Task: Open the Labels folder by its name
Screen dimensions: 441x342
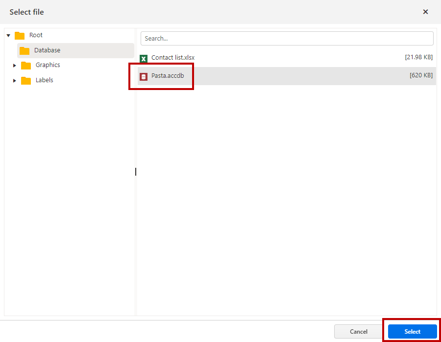Action: coord(44,80)
